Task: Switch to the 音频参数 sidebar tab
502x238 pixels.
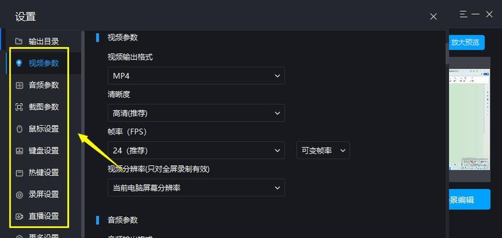Action: tap(44, 85)
